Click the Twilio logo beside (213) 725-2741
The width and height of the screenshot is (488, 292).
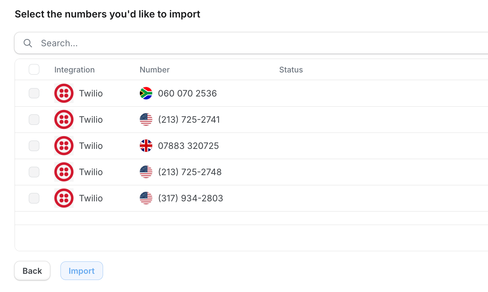(64, 119)
